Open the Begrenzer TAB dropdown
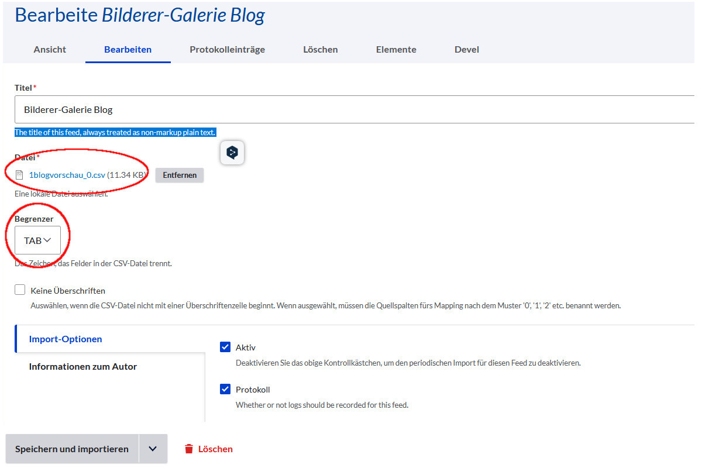The height and width of the screenshot is (468, 702). (37, 240)
